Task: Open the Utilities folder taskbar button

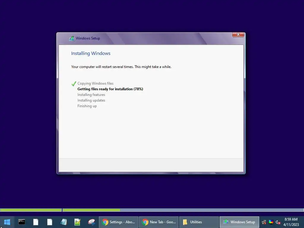Action: point(199,222)
